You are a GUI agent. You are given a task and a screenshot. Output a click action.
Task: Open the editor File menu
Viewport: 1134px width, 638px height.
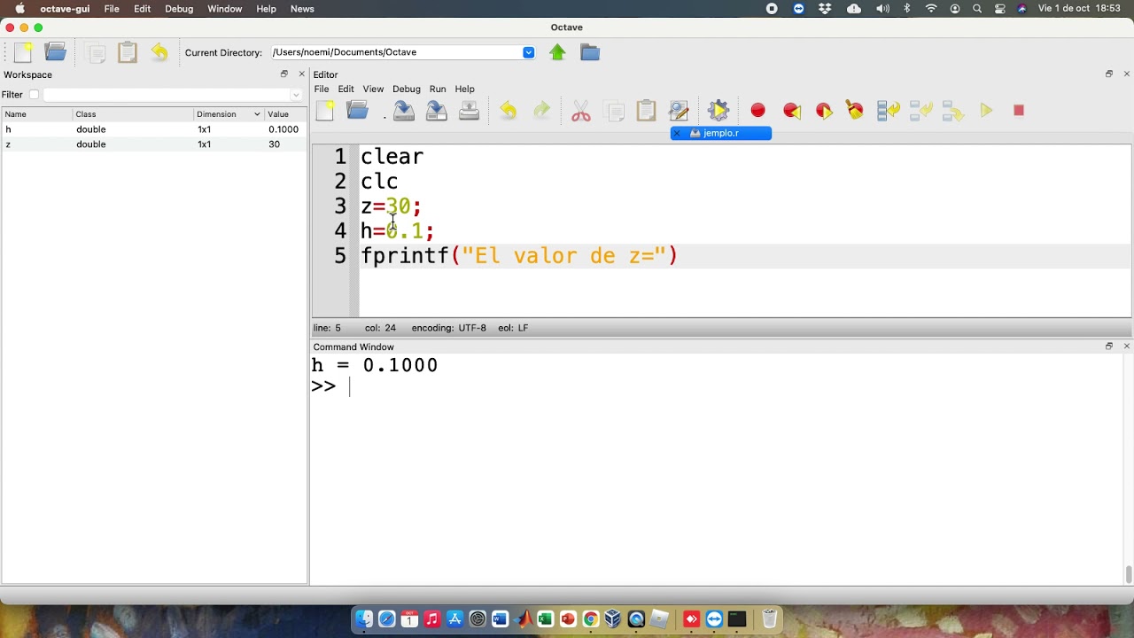click(322, 89)
